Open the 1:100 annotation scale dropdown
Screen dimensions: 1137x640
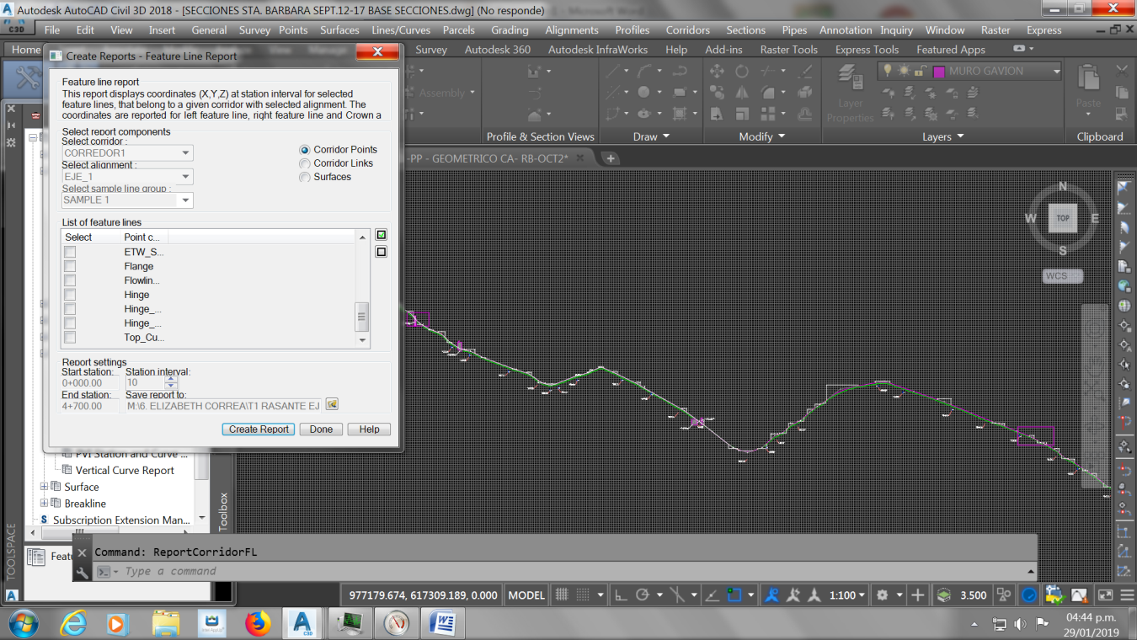[x=847, y=595]
